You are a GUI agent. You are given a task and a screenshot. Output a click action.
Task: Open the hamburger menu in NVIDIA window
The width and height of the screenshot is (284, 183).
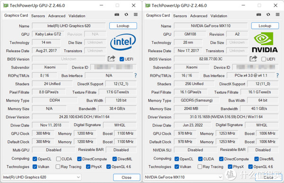click(x=278, y=15)
